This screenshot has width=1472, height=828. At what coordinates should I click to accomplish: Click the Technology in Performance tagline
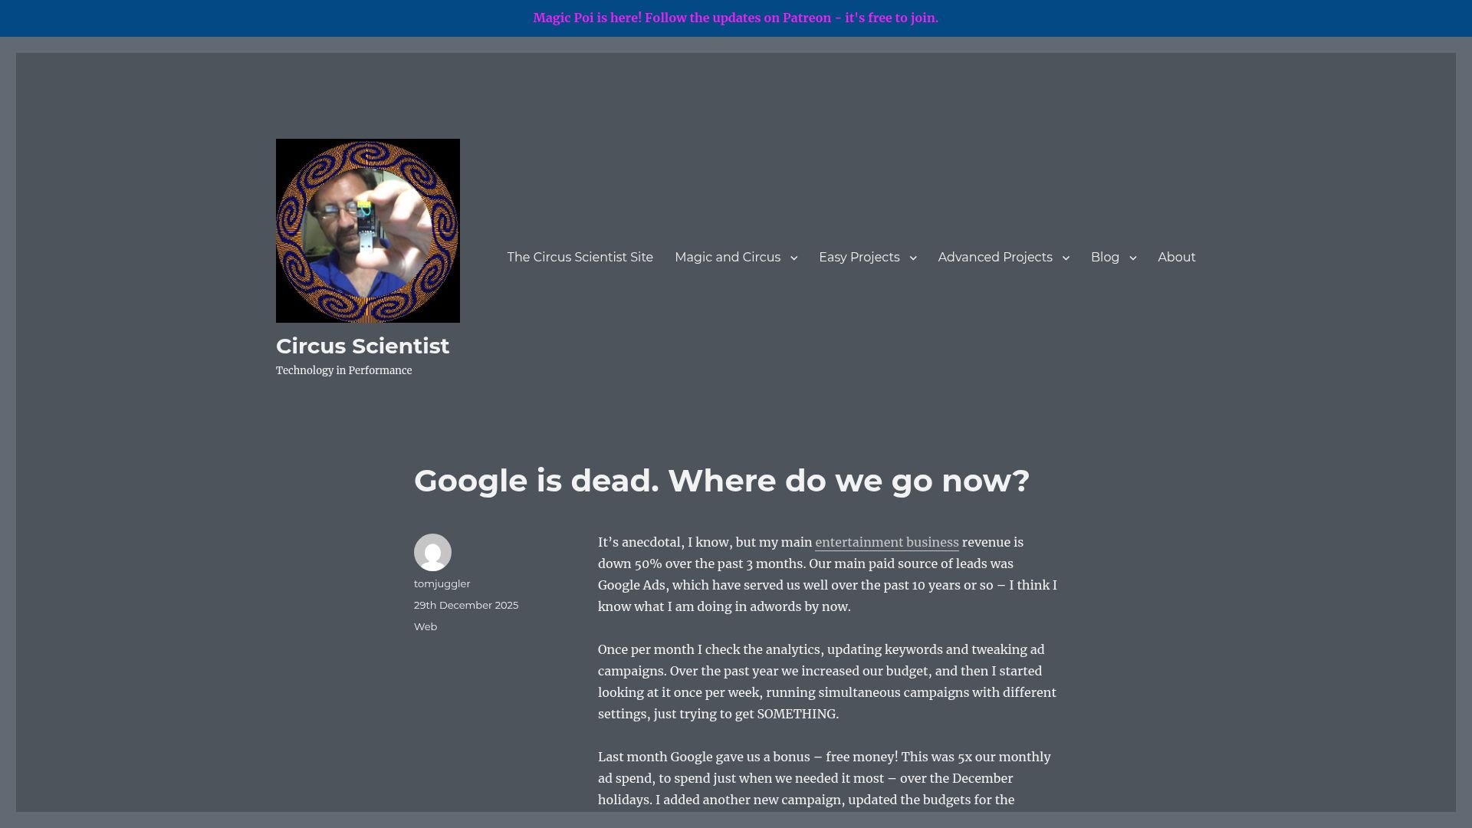343,370
